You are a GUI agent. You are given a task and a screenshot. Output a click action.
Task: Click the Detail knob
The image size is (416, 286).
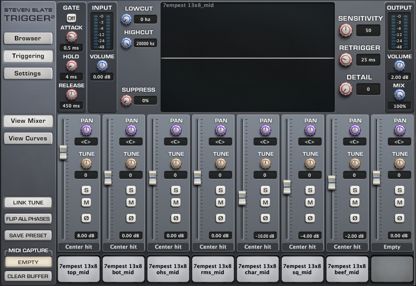click(x=346, y=89)
